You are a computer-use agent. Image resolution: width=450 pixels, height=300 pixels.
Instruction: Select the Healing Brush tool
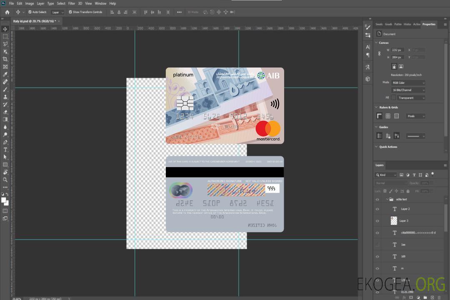click(5, 82)
